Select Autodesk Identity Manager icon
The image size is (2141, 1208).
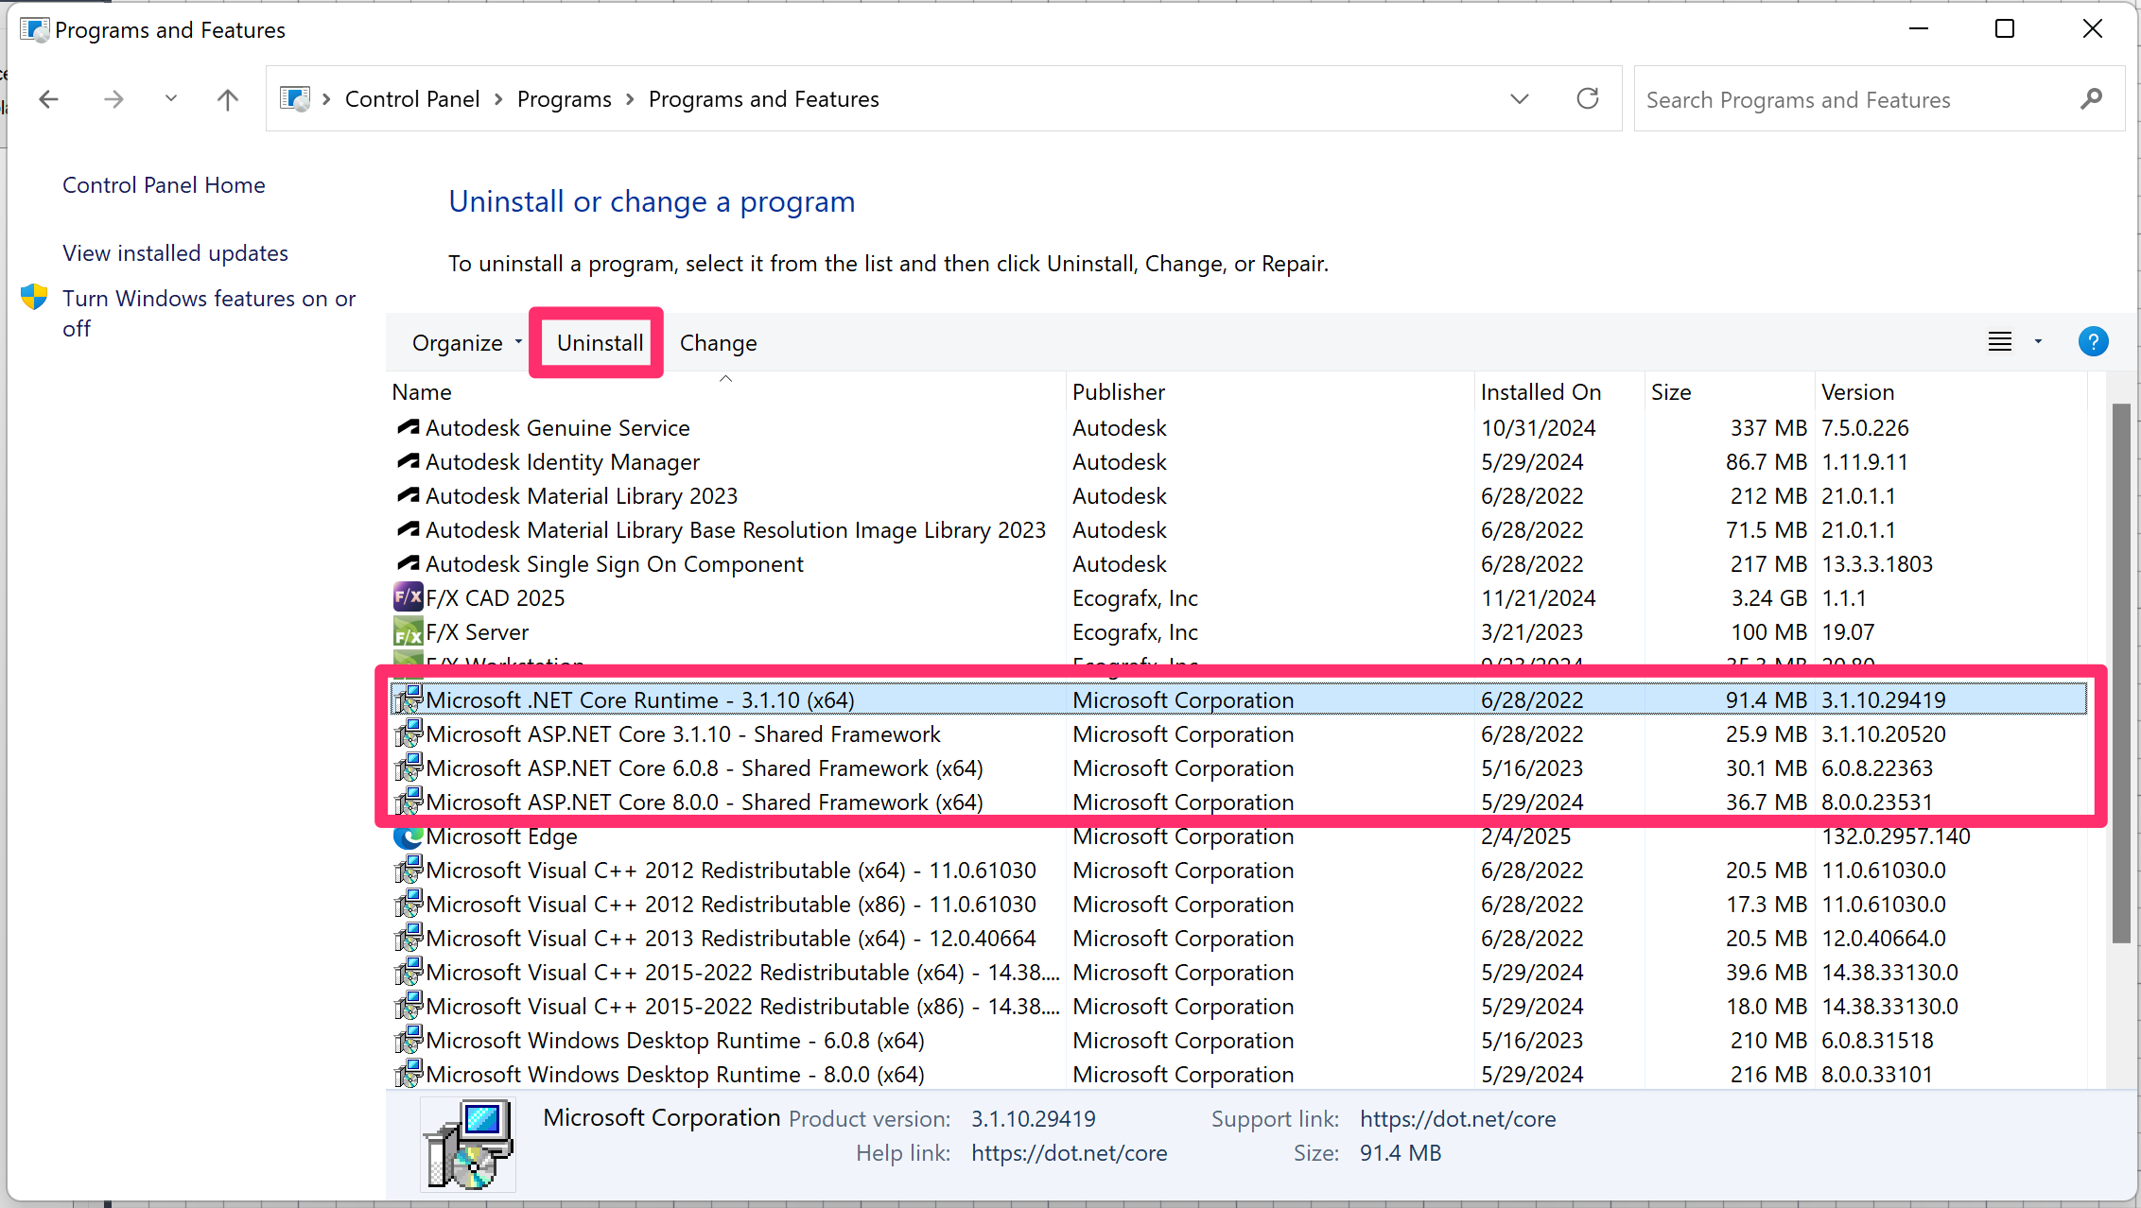[408, 462]
